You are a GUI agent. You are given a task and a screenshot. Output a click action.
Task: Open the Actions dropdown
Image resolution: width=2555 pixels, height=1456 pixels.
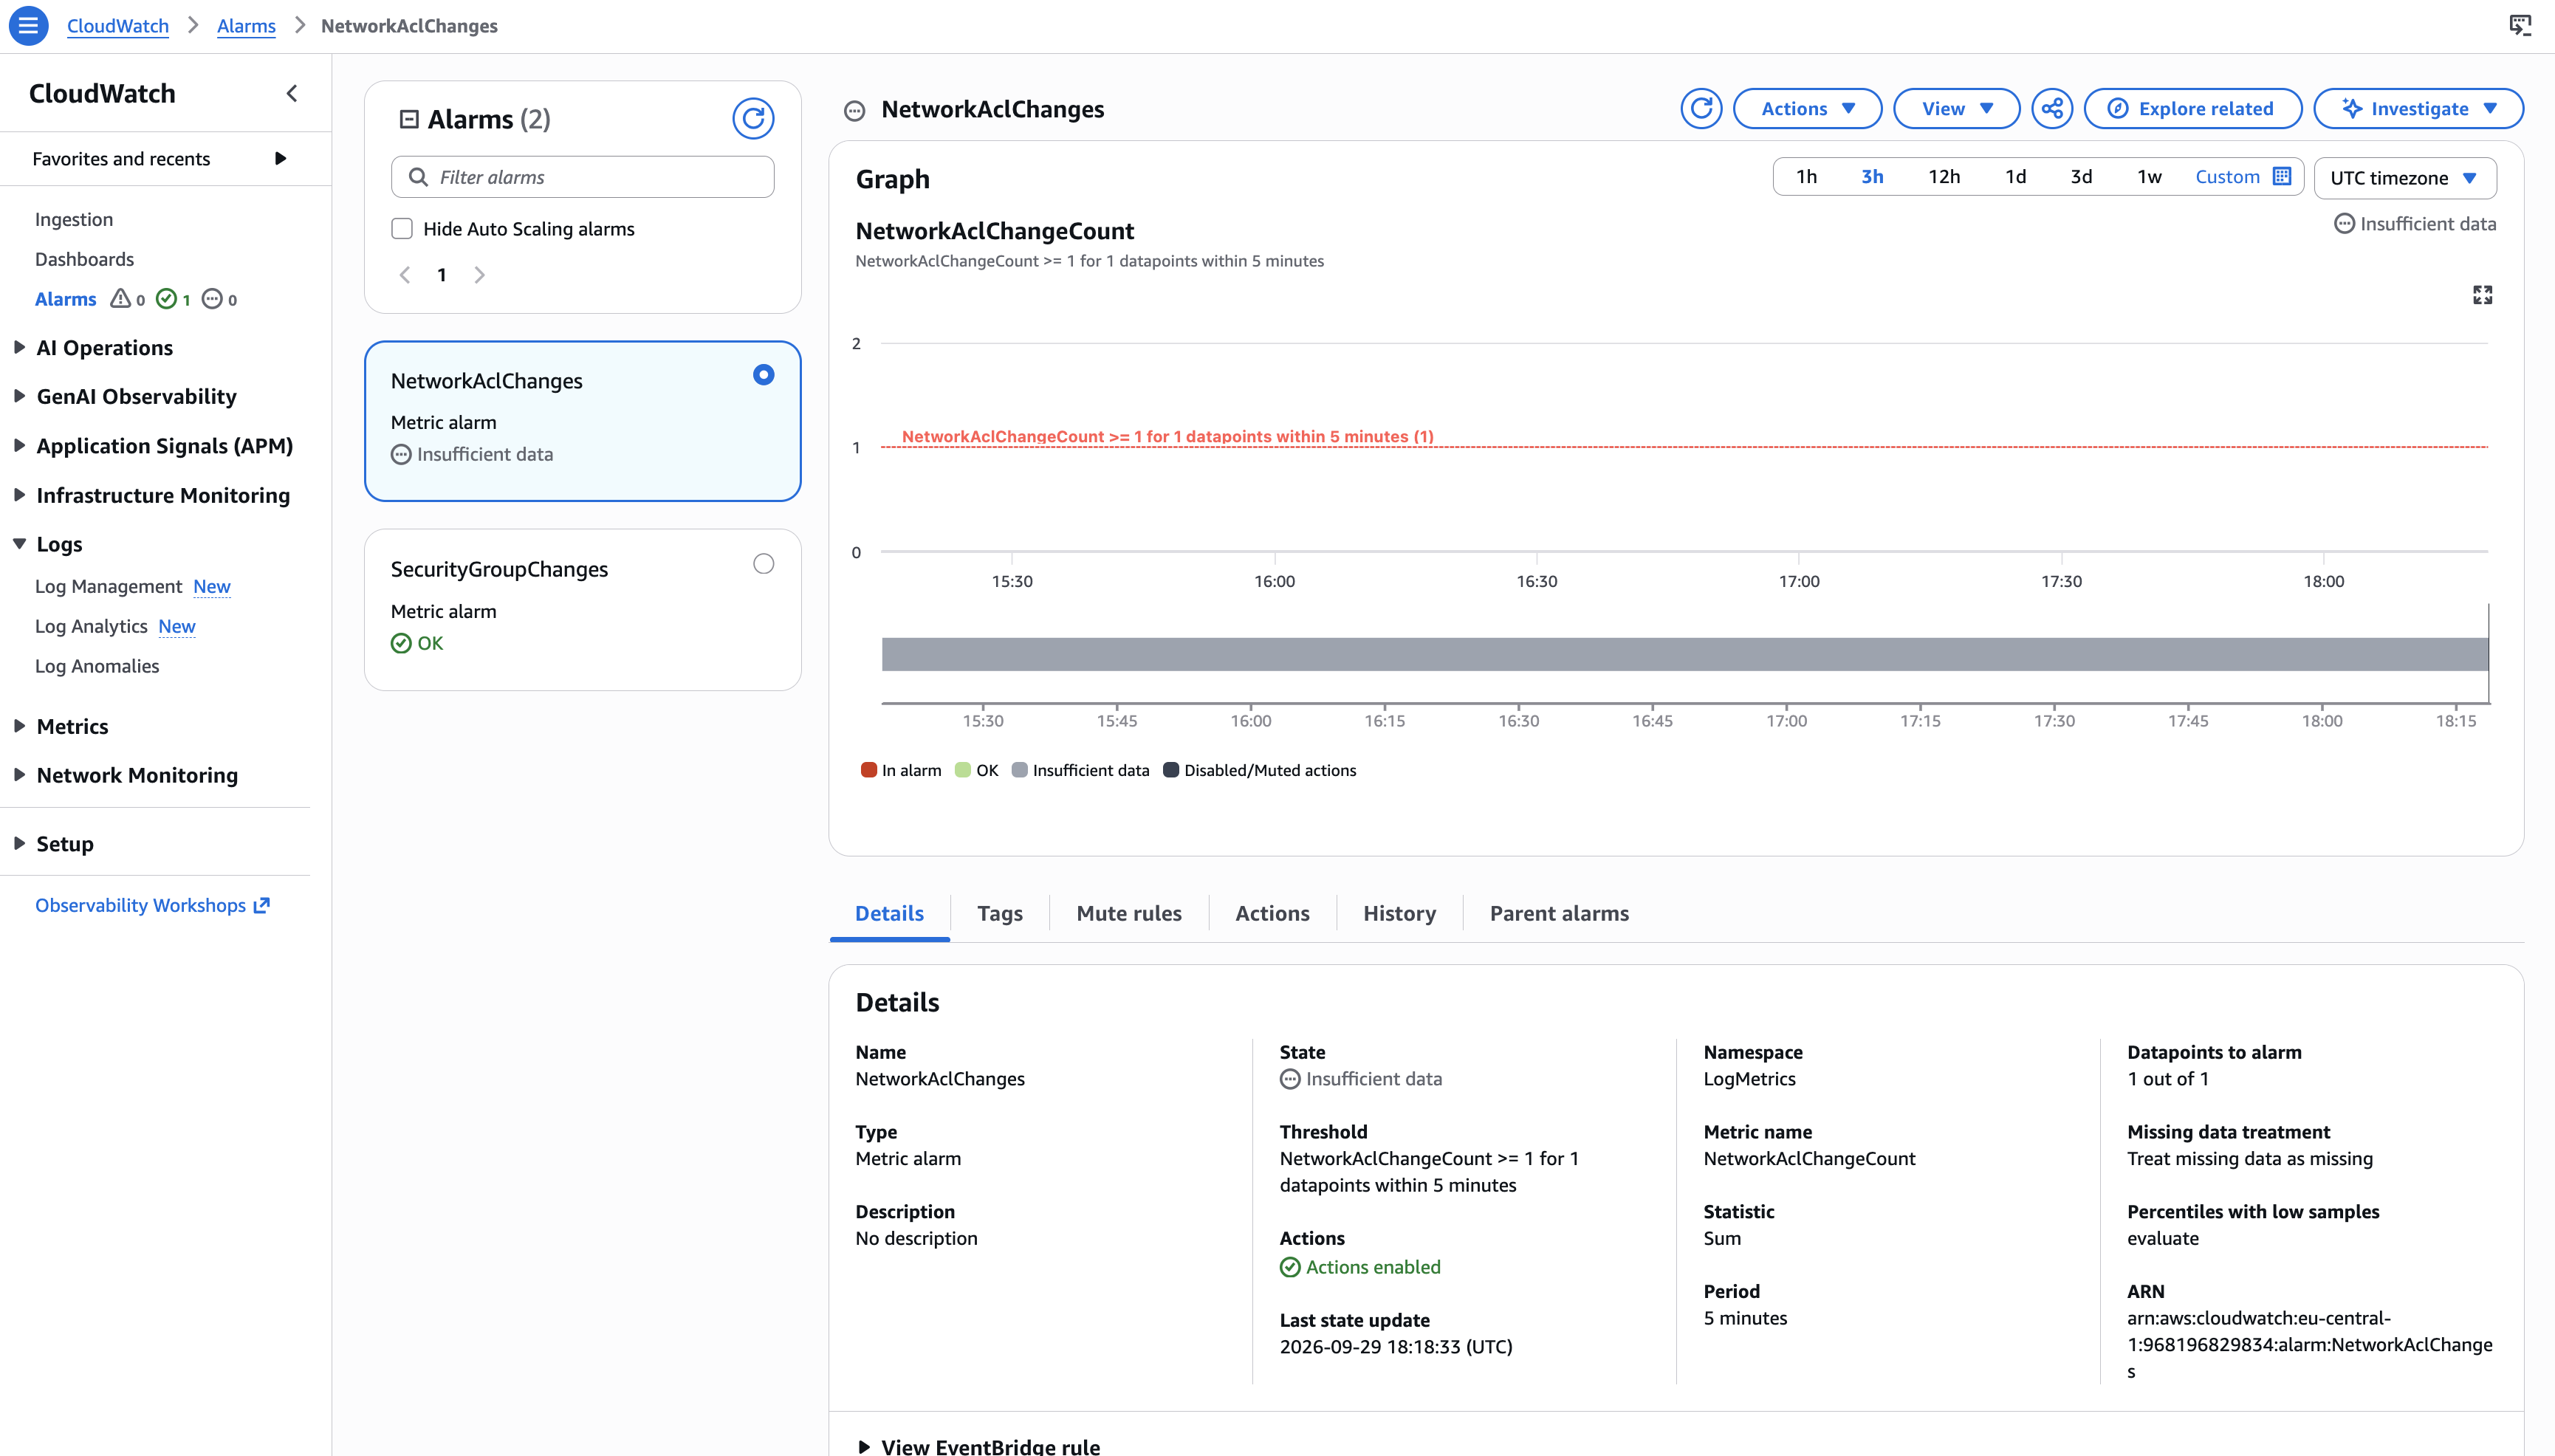tap(1807, 109)
